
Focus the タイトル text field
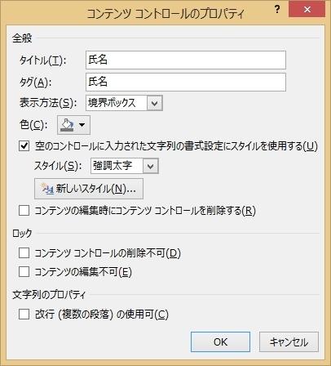click(x=186, y=60)
